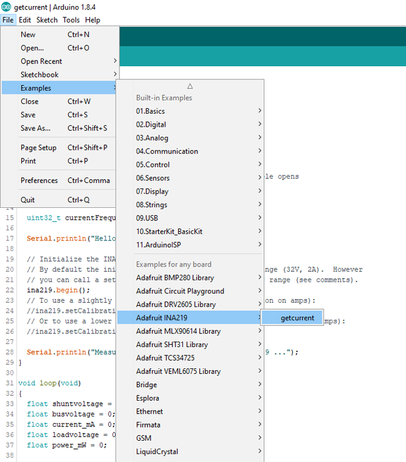Image resolution: width=406 pixels, height=462 pixels.
Task: Choose Open... from the File menu
Action: 59,47
